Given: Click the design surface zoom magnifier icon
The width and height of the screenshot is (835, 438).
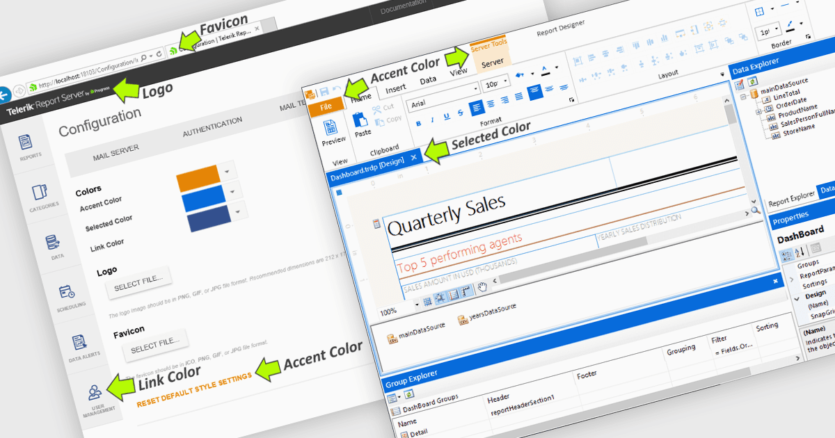Looking at the screenshot, I should 756,210.
